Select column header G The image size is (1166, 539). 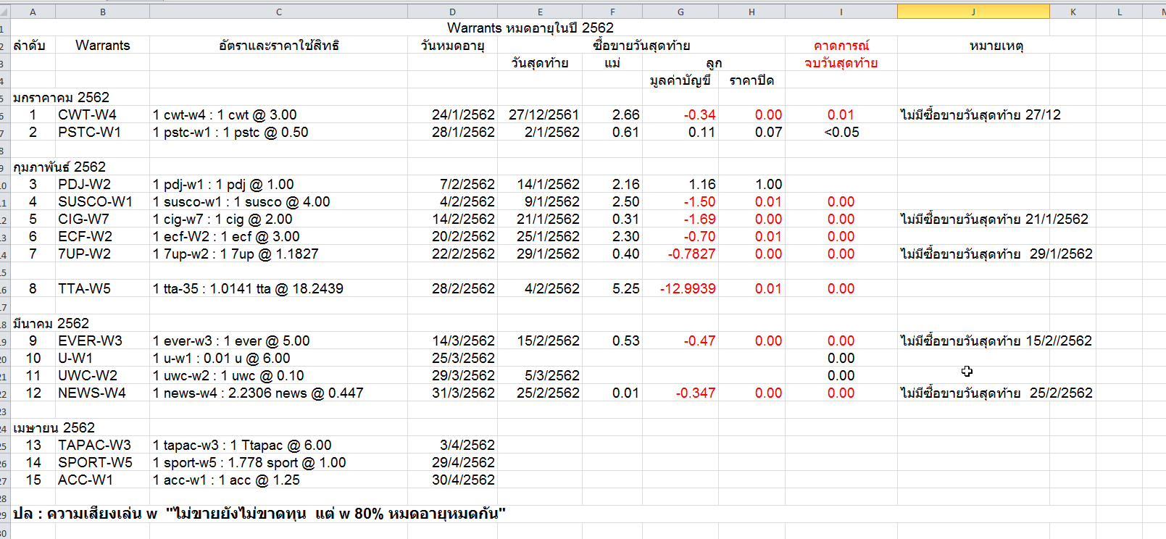[x=680, y=12]
